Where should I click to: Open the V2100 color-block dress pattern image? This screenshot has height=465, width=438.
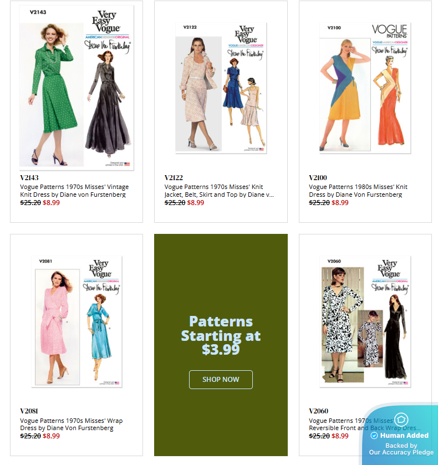(x=365, y=88)
